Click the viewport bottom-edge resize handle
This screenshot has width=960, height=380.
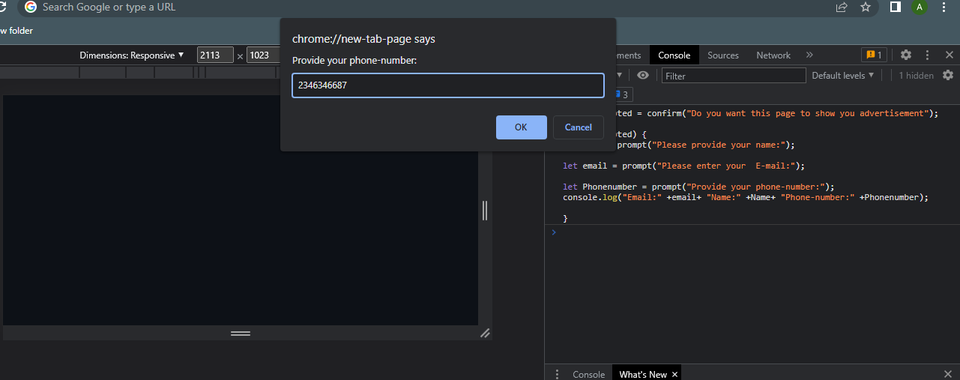coord(241,333)
